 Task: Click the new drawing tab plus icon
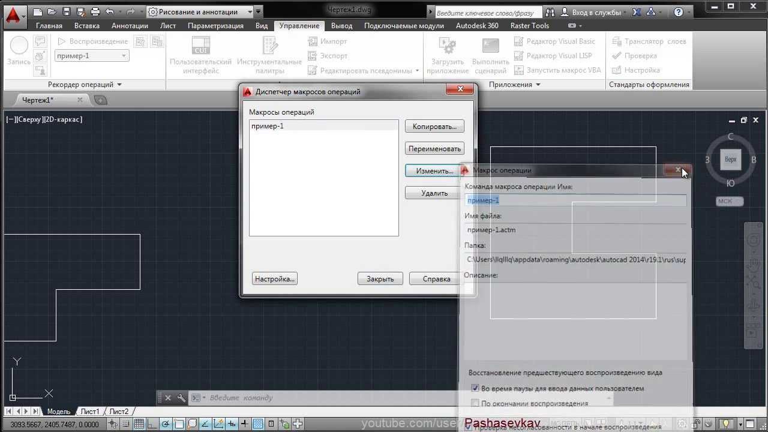coord(101,100)
